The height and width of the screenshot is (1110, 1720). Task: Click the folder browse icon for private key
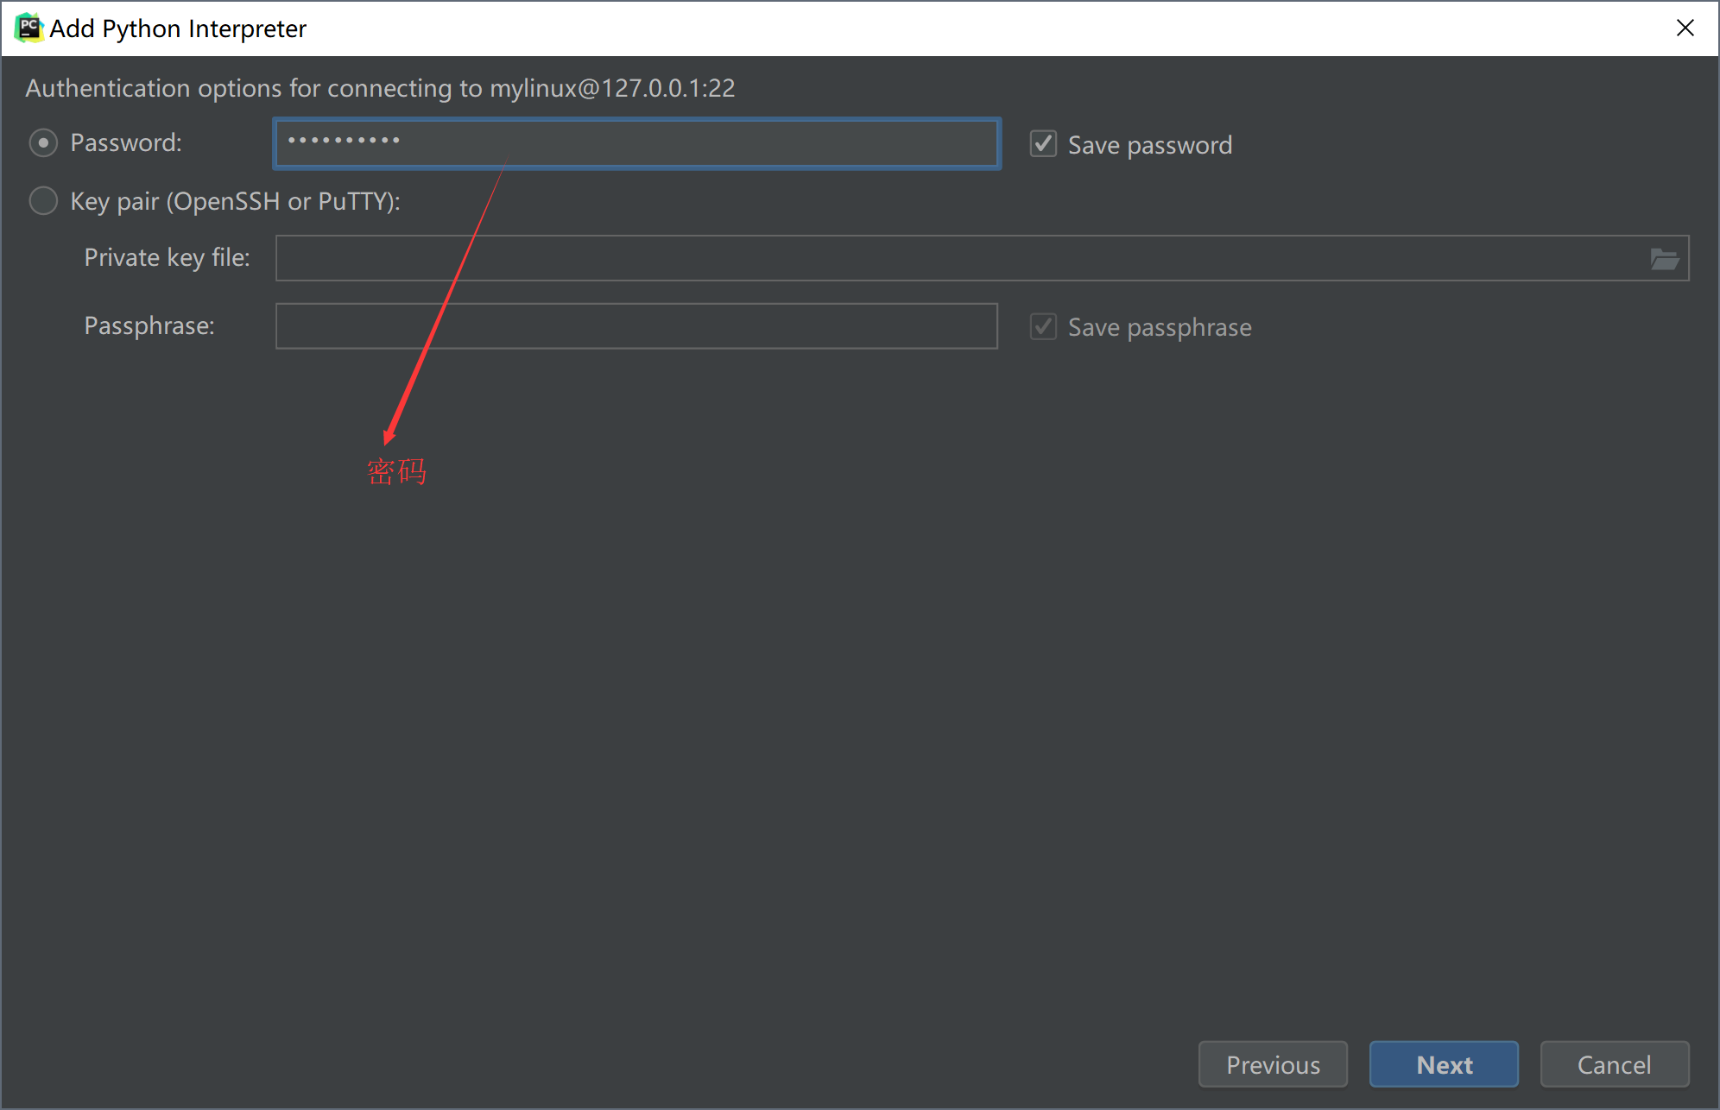click(1664, 258)
